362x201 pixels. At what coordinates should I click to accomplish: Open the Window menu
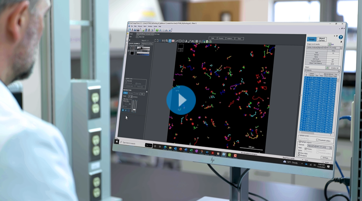pos(150,26)
